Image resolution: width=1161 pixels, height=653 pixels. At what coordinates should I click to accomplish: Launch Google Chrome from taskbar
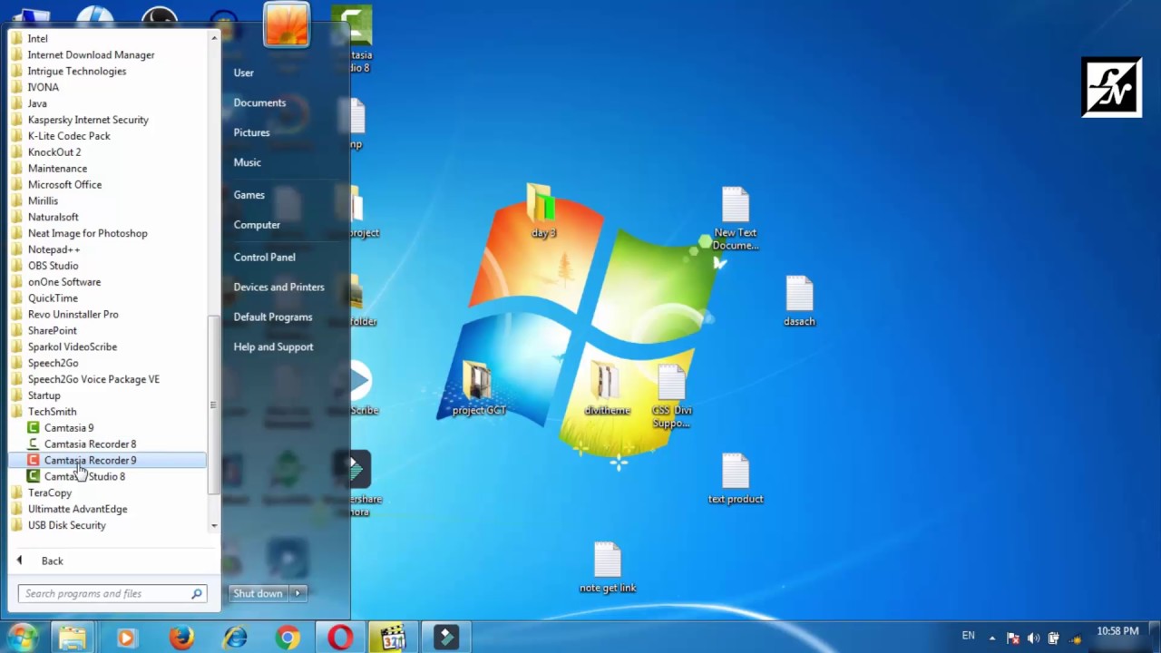tap(288, 638)
